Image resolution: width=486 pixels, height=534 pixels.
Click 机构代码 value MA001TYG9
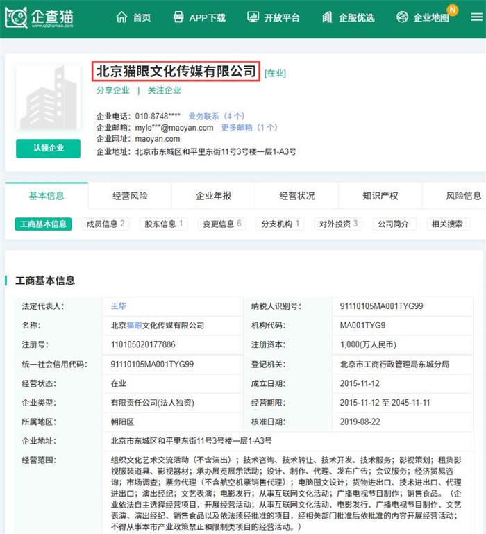coord(362,325)
